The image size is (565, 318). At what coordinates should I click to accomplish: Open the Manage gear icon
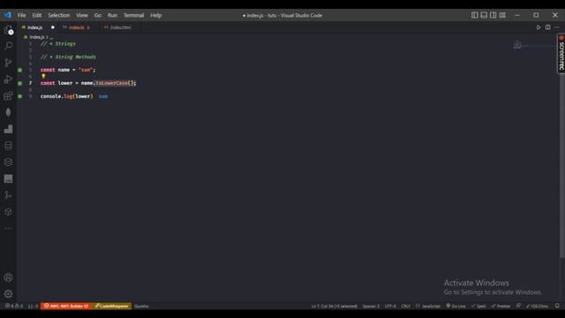[8, 294]
